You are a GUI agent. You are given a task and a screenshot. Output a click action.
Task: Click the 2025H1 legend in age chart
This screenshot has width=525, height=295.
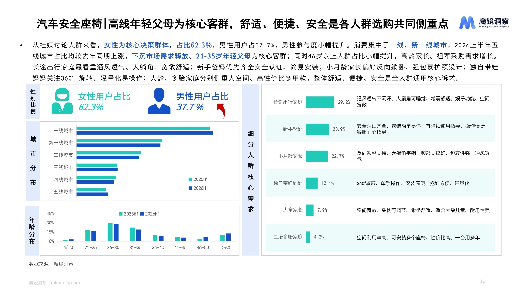click(129, 214)
